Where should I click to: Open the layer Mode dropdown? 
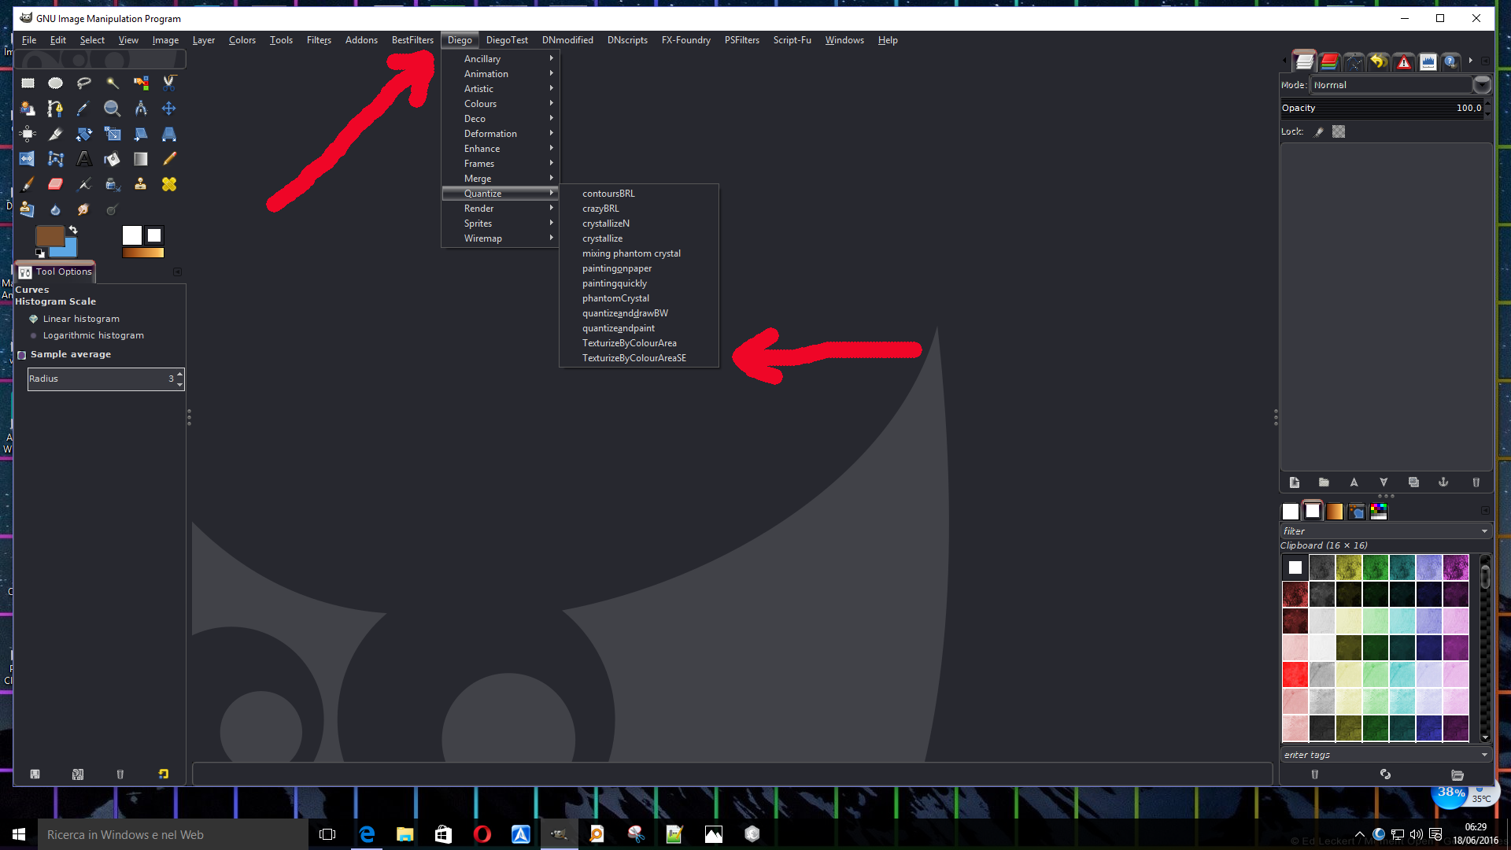click(1402, 85)
